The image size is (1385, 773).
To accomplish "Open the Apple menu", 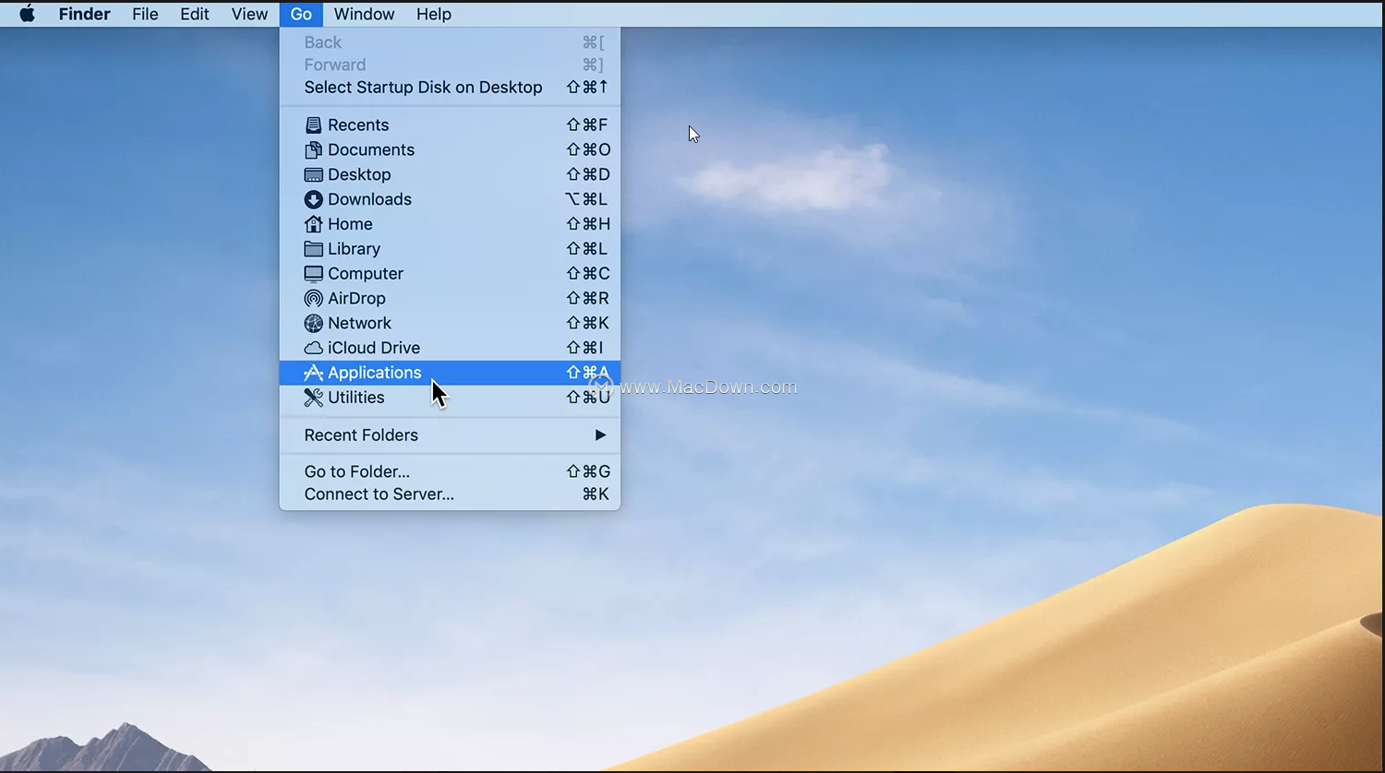I will point(28,14).
